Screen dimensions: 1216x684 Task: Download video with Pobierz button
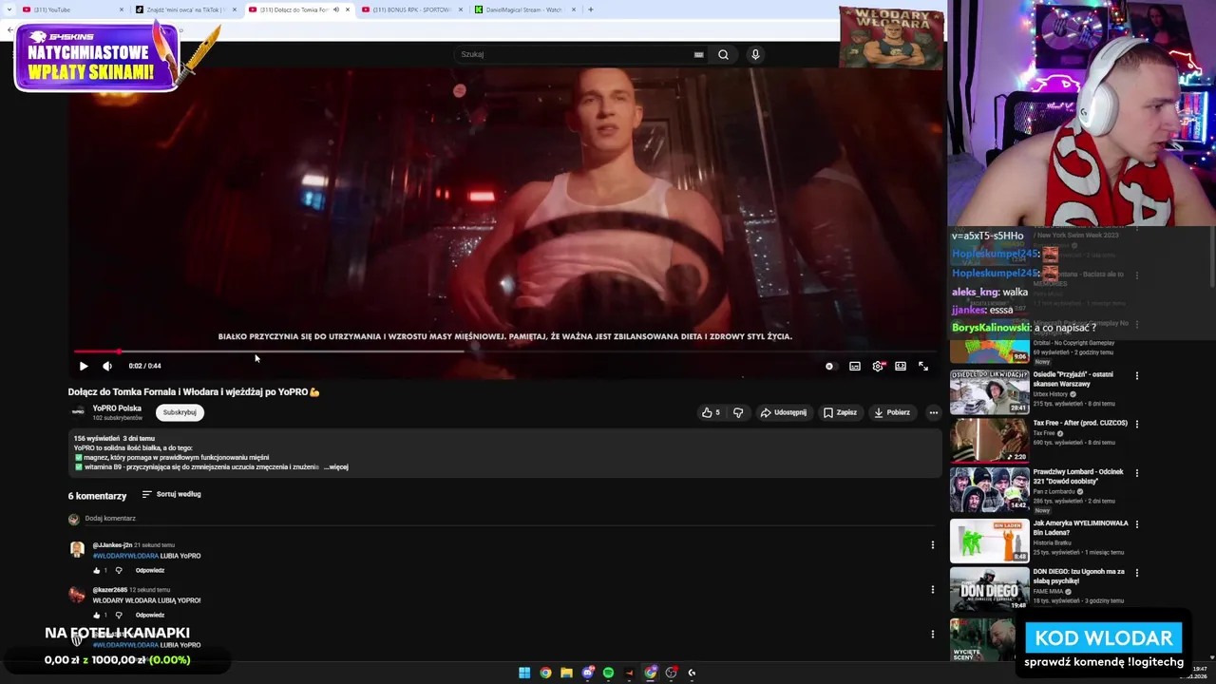click(892, 412)
